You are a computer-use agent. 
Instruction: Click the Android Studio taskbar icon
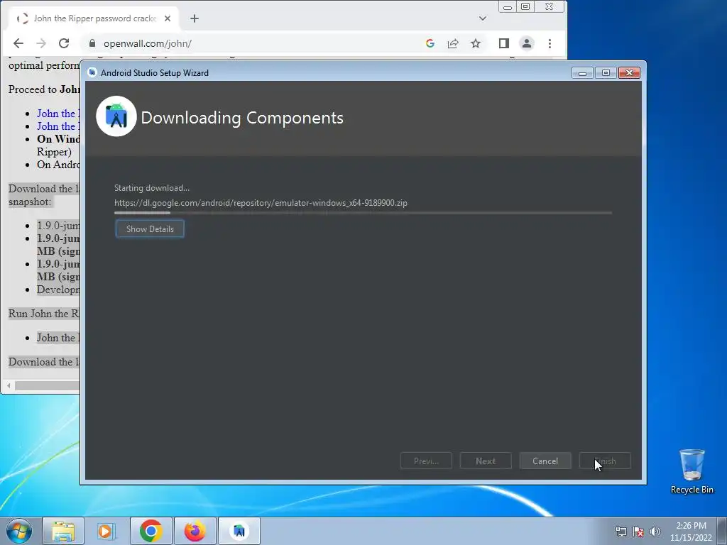click(x=239, y=531)
